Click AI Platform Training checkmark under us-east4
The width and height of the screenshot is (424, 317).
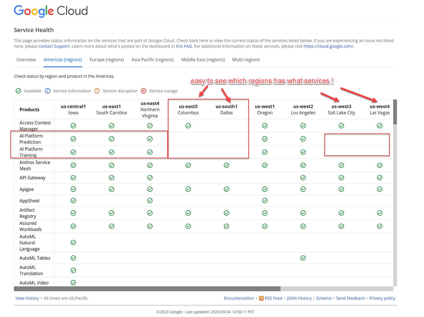coord(150,152)
